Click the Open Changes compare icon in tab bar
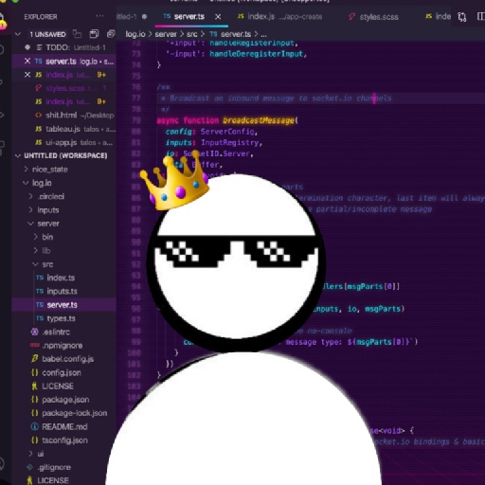 (461, 17)
